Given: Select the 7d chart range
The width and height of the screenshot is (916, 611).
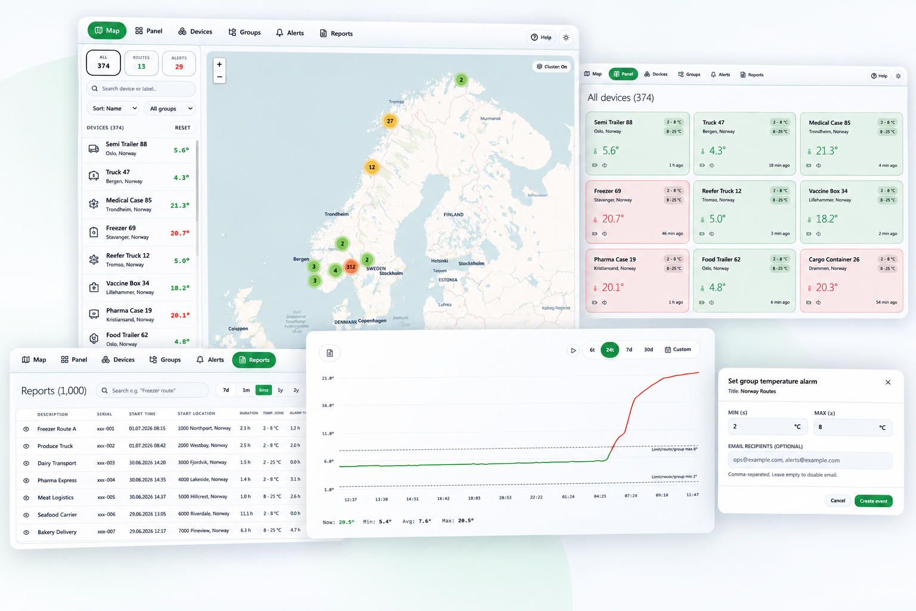Looking at the screenshot, I should click(629, 350).
